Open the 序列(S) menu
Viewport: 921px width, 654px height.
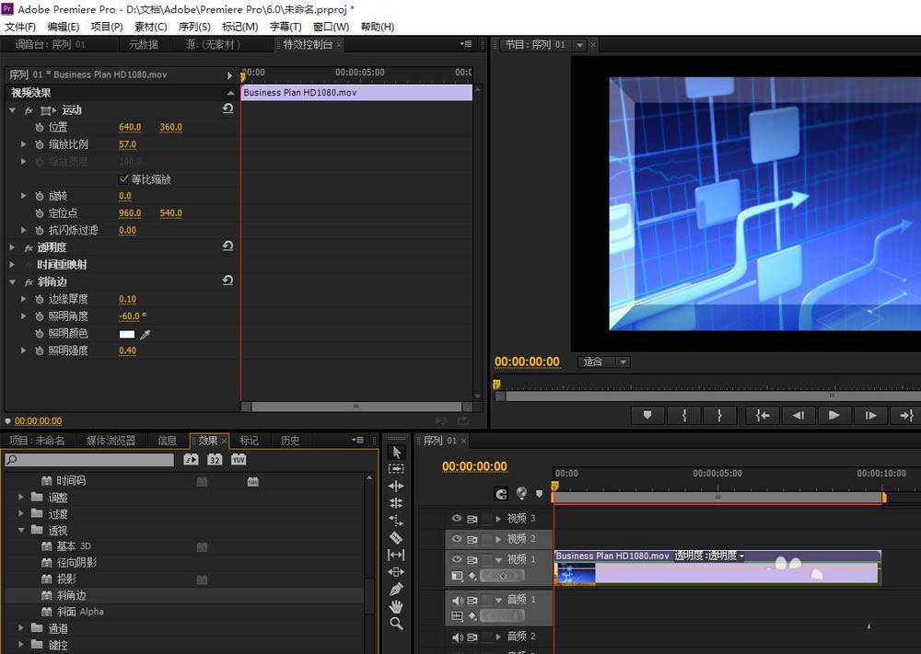(x=193, y=27)
